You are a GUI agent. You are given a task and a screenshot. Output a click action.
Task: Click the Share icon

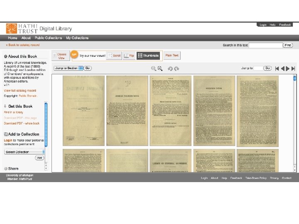pyautogui.click(x=6, y=168)
